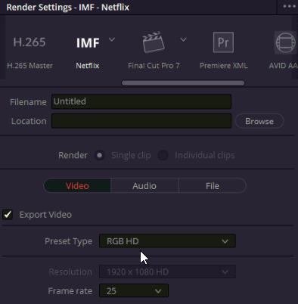Select the AVID AAF preset icon

(x=285, y=42)
